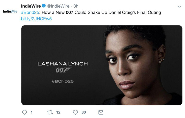Click the like count of 30
185x118 pixels.
(84, 112)
